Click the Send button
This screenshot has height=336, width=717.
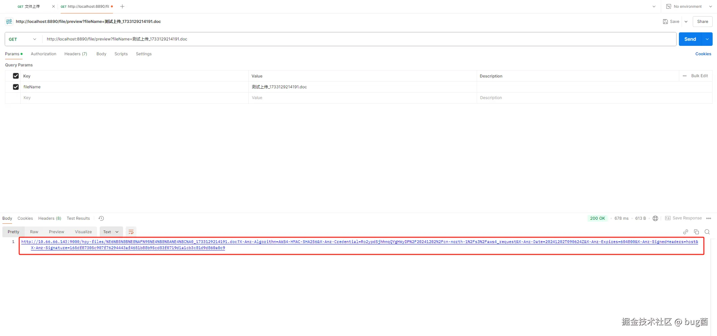690,39
